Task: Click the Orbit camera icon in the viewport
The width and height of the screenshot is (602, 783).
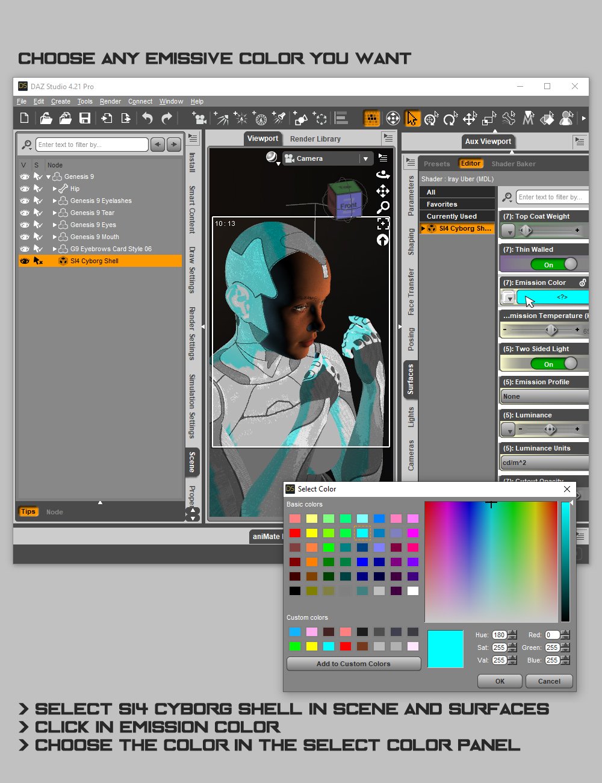Action: [x=383, y=174]
